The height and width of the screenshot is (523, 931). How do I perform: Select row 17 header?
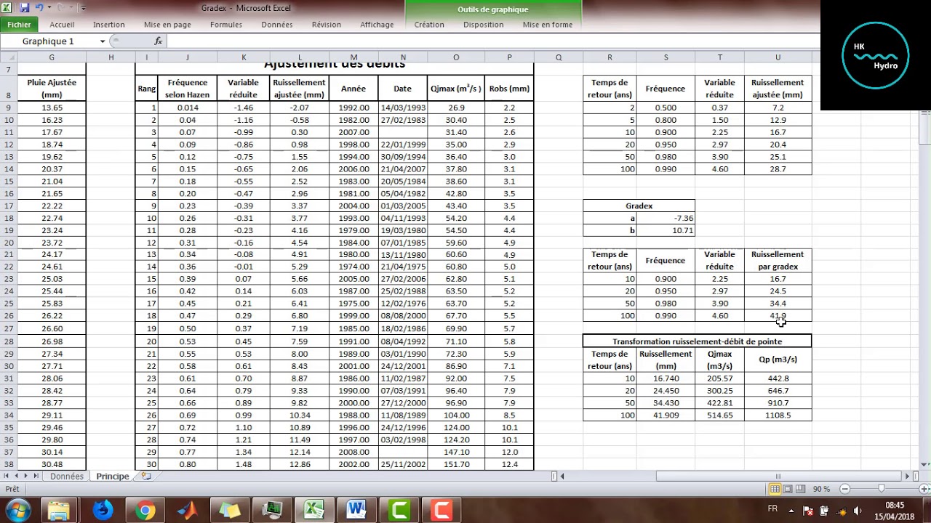8,206
